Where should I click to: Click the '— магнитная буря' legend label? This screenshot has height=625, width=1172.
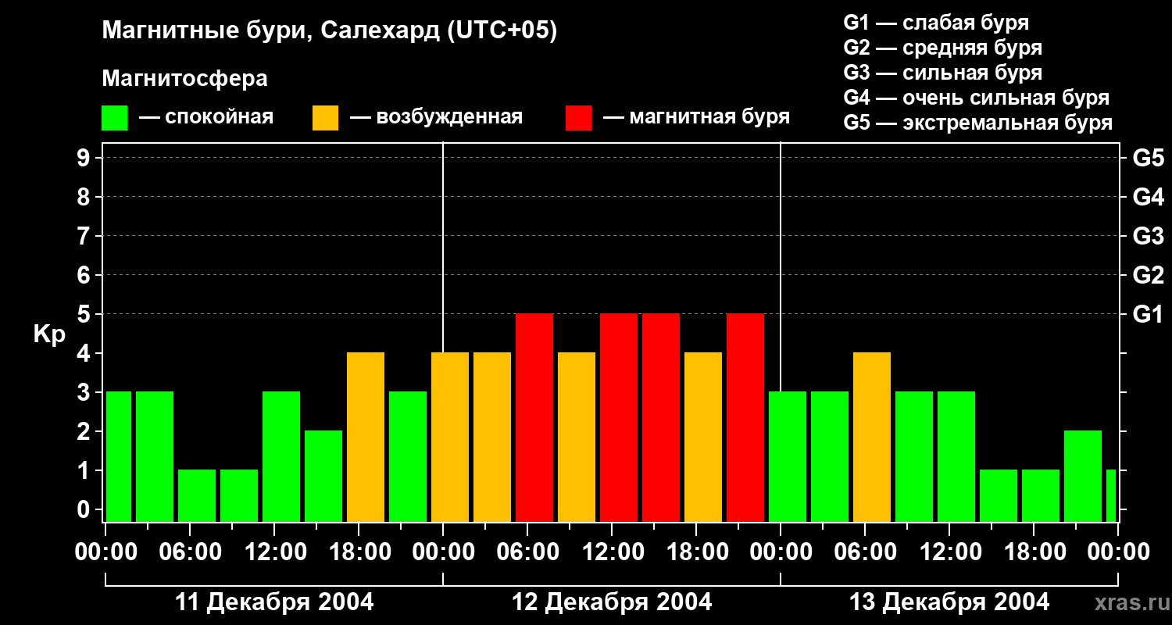pyautogui.click(x=696, y=117)
